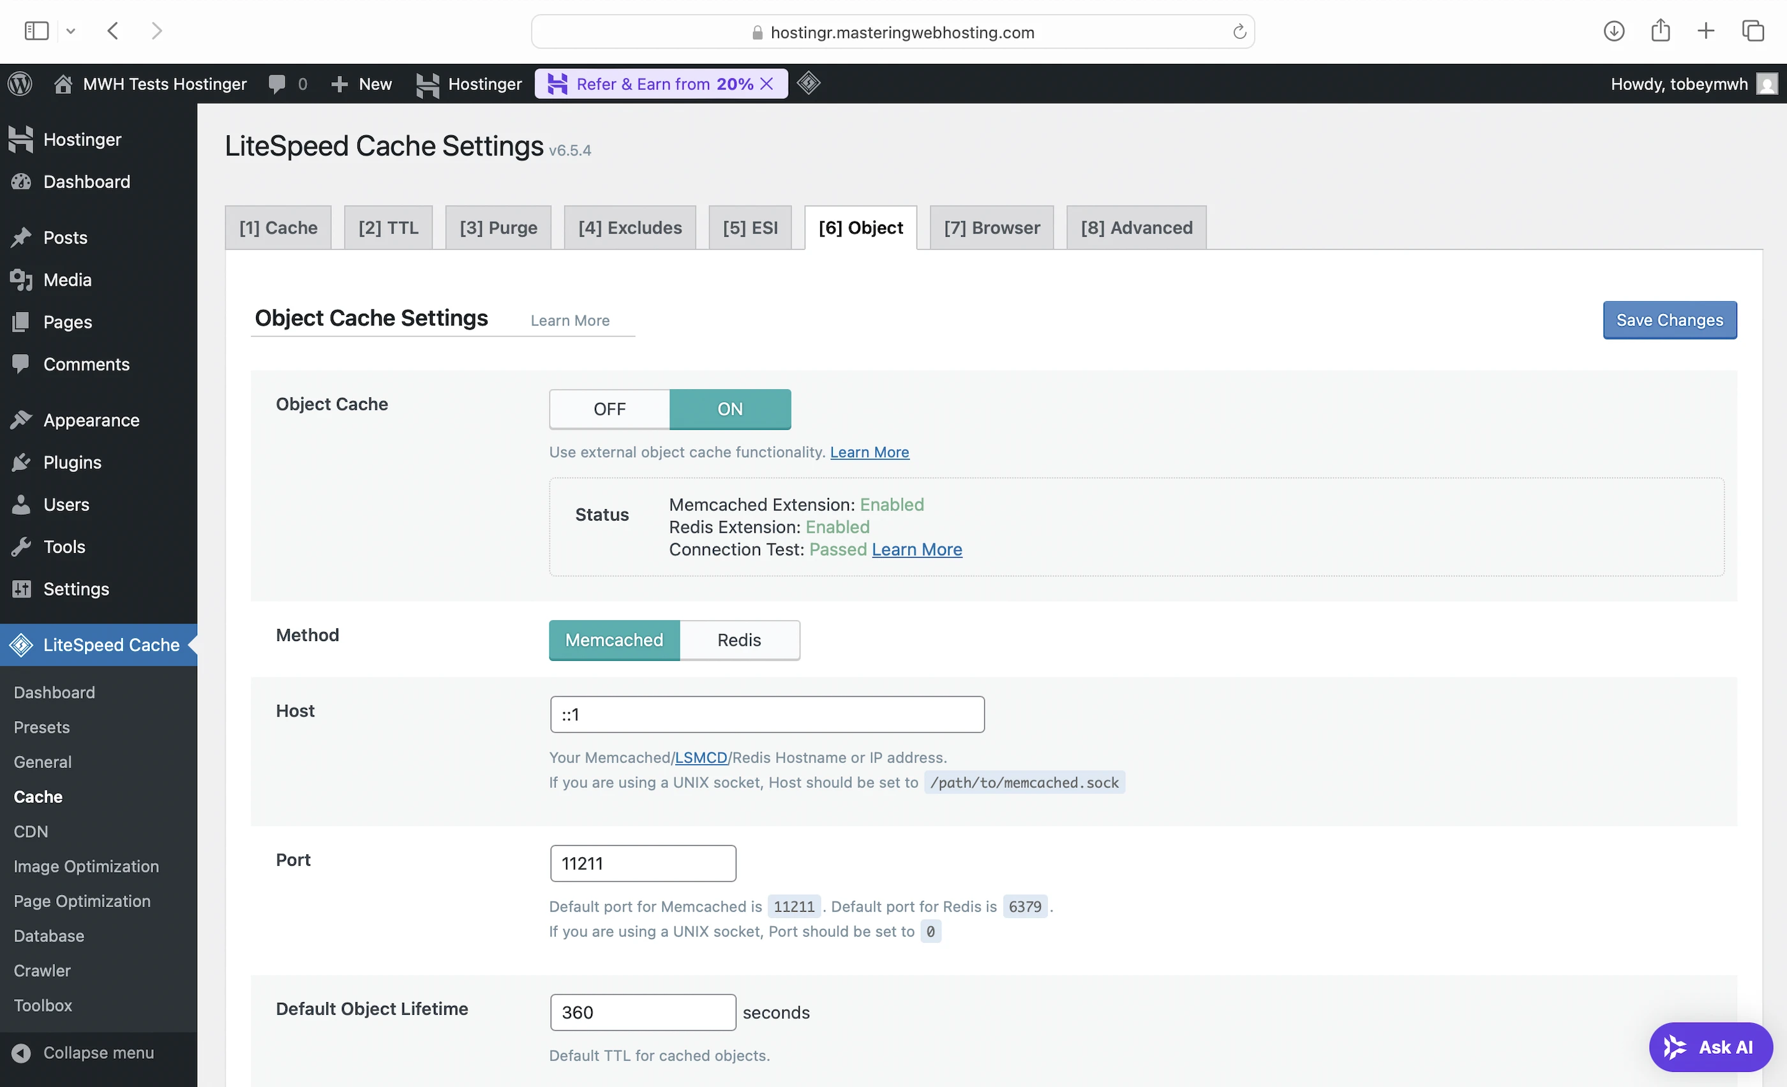Expand the Safari sidebar dropdown chevron

point(70,31)
